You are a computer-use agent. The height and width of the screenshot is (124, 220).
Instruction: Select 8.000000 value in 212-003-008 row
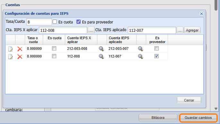(34, 49)
